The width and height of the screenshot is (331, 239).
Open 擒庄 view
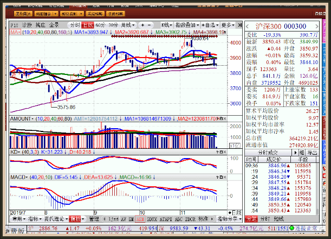point(40,25)
